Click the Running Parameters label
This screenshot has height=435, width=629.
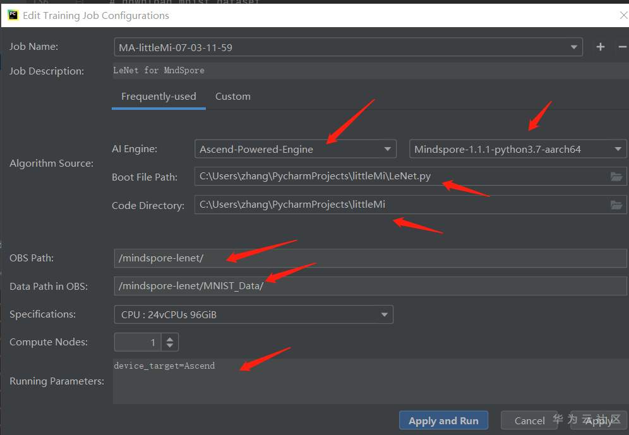click(x=57, y=381)
